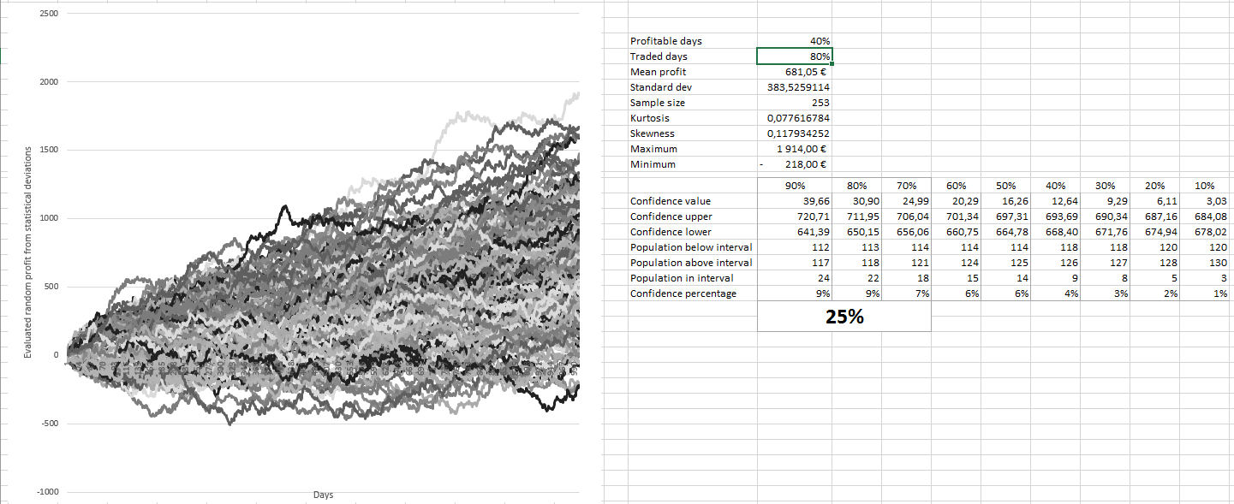Click confidence upper cell 701,34
Screen dimensions: 1234x504
click(x=957, y=216)
